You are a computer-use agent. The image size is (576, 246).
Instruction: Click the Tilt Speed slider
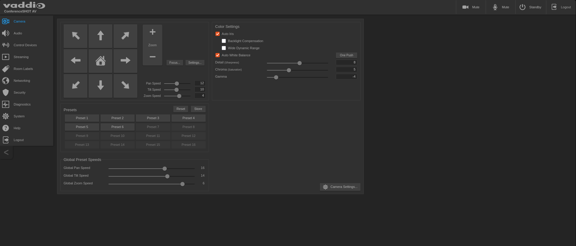pos(177,90)
